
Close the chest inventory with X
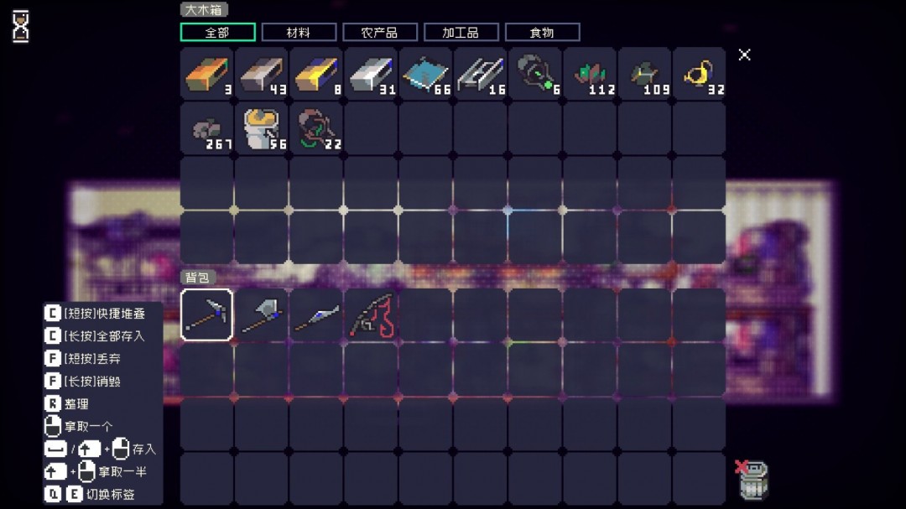point(744,55)
